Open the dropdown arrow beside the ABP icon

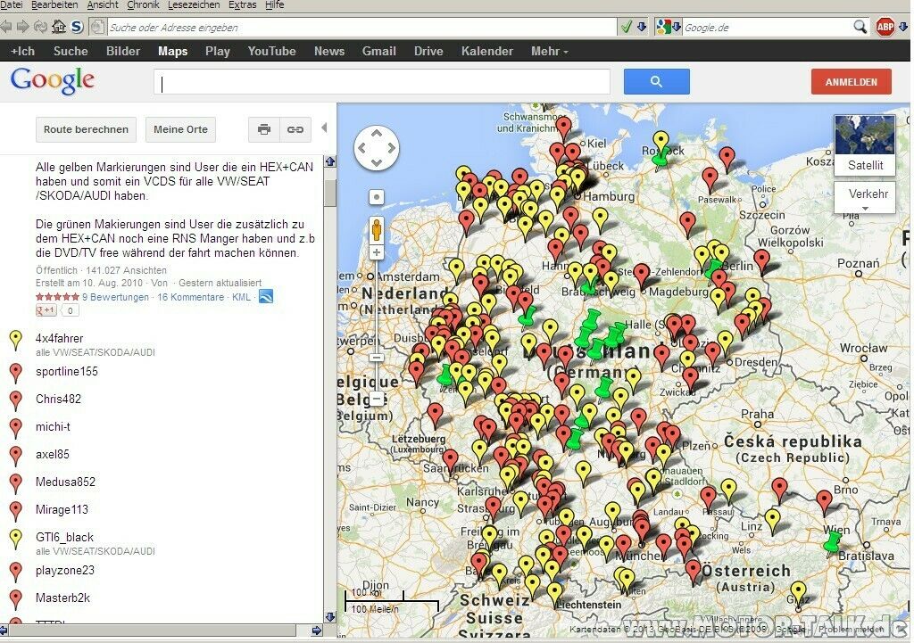click(x=902, y=27)
